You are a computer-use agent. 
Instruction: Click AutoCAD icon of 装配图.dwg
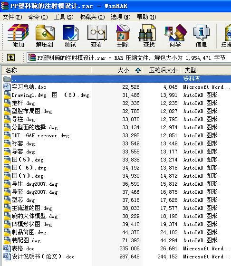pos(7,240)
